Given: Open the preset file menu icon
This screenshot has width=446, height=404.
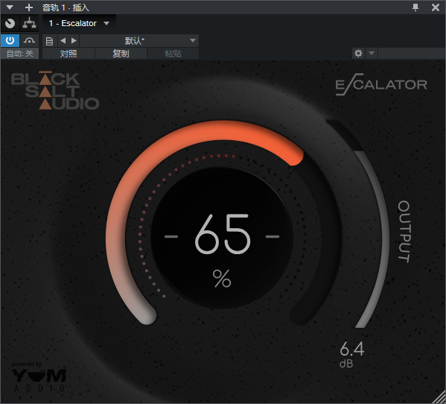Looking at the screenshot, I should click(49, 41).
